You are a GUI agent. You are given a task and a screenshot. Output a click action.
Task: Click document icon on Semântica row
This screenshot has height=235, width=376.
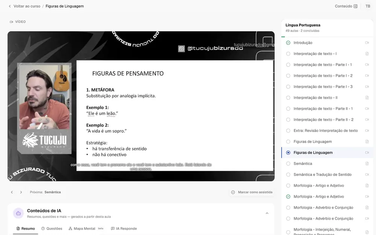click(367, 164)
